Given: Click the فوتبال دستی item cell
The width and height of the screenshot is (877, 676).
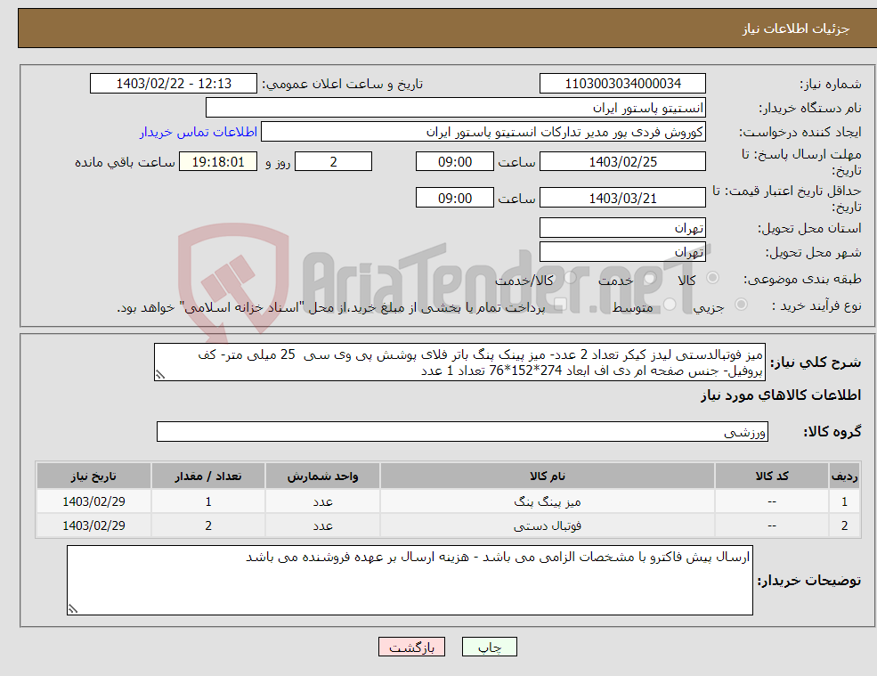Looking at the screenshot, I should tap(548, 525).
